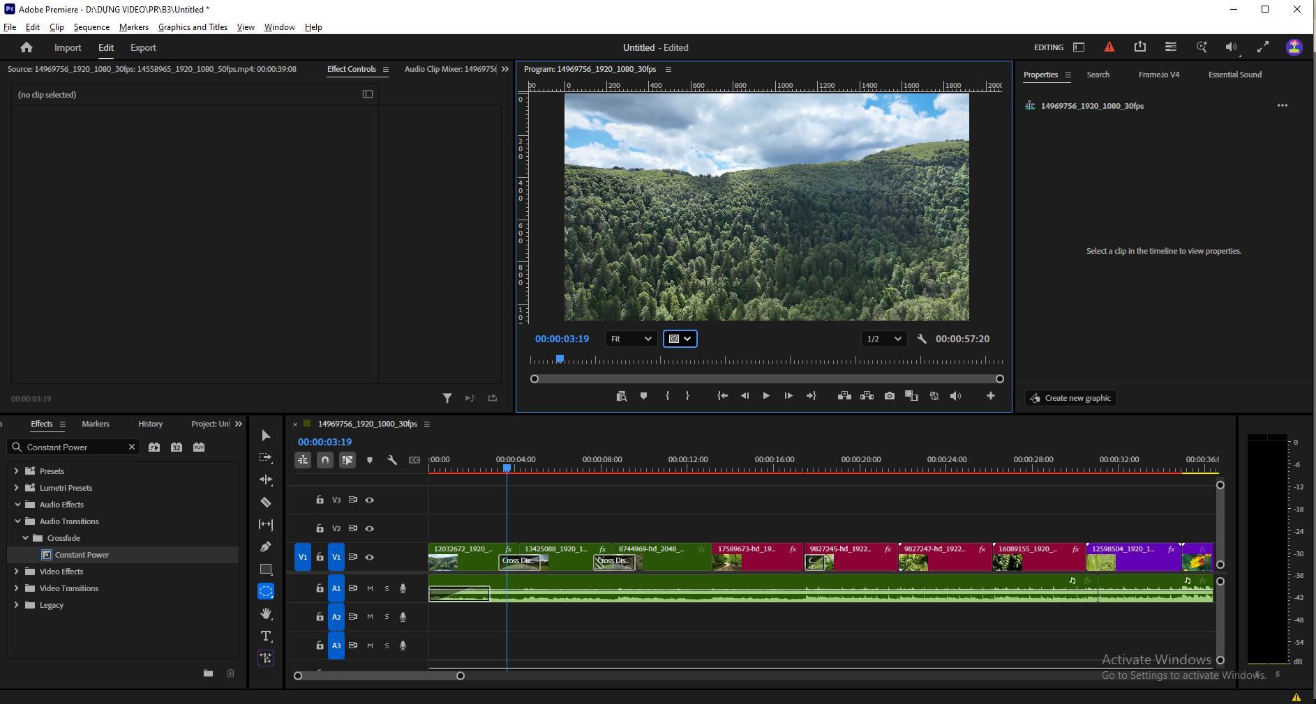Image resolution: width=1316 pixels, height=704 pixels.
Task: Mute audio track A1
Action: tap(370, 588)
